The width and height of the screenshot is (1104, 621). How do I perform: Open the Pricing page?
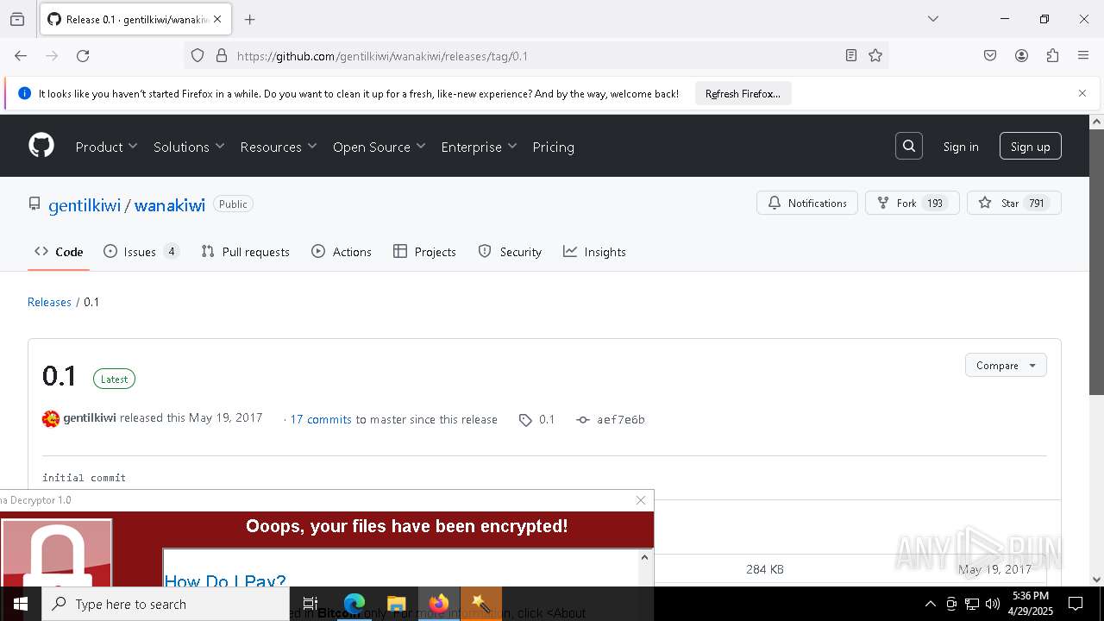pyautogui.click(x=553, y=147)
